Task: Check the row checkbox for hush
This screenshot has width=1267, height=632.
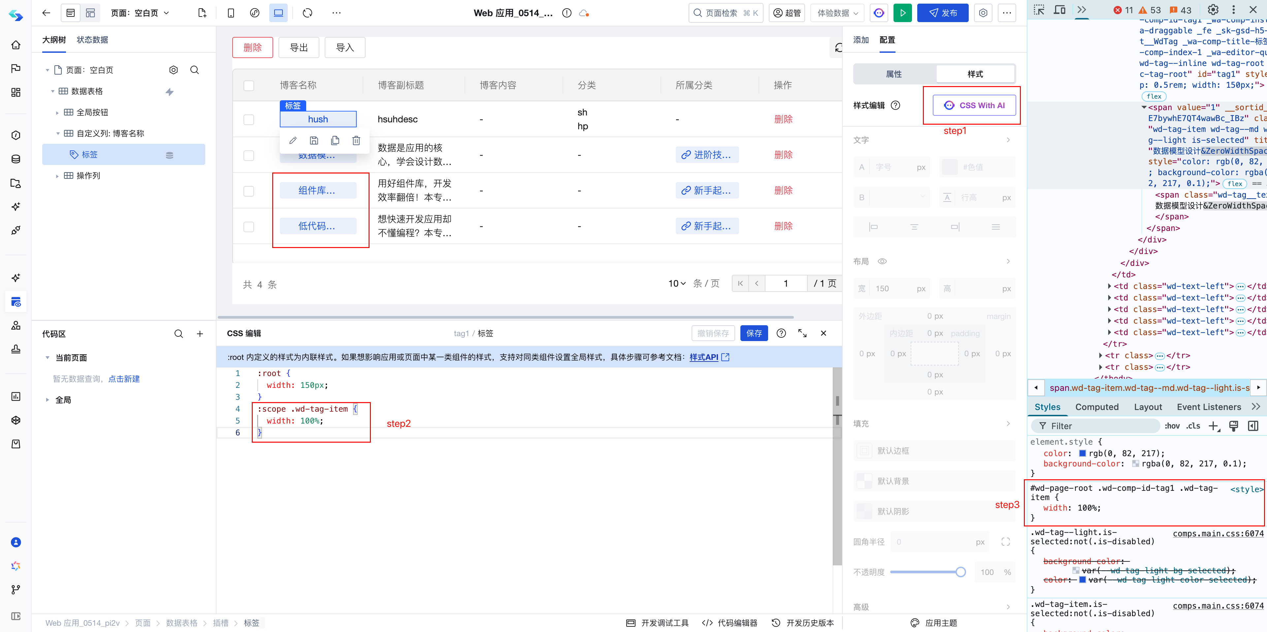Action: (249, 119)
